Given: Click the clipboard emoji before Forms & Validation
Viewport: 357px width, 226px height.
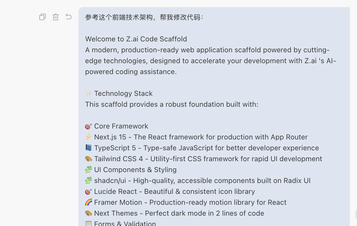Looking at the screenshot, I should pos(88,223).
